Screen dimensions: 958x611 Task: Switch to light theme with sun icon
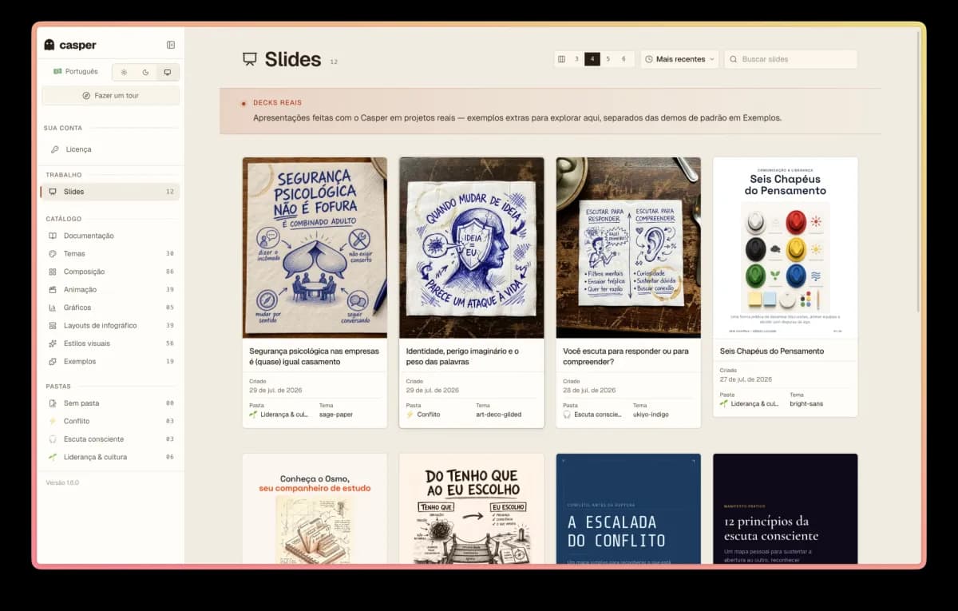pyautogui.click(x=124, y=72)
